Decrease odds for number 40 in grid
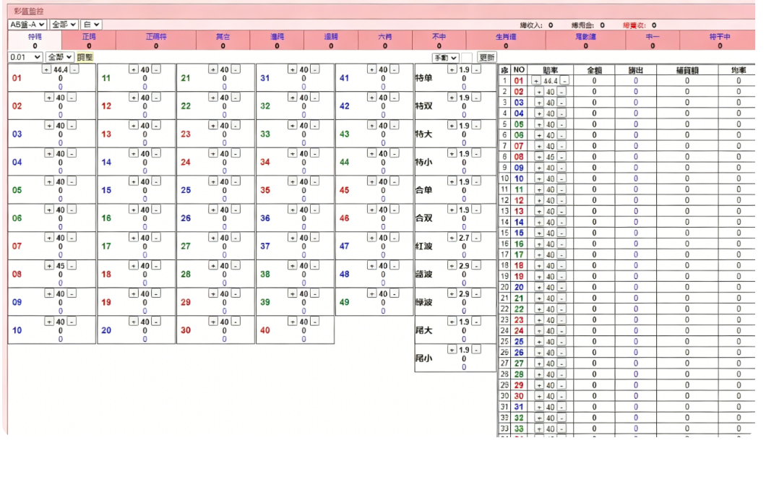This screenshot has width=766, height=477. (x=315, y=322)
